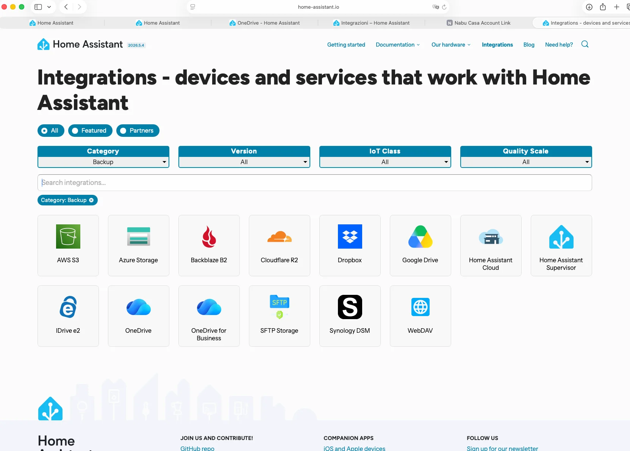
Task: Reload the page with refresh icon
Action: click(x=444, y=7)
